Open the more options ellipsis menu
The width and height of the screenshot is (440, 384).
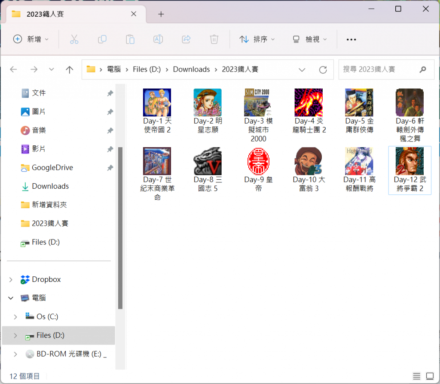click(351, 39)
